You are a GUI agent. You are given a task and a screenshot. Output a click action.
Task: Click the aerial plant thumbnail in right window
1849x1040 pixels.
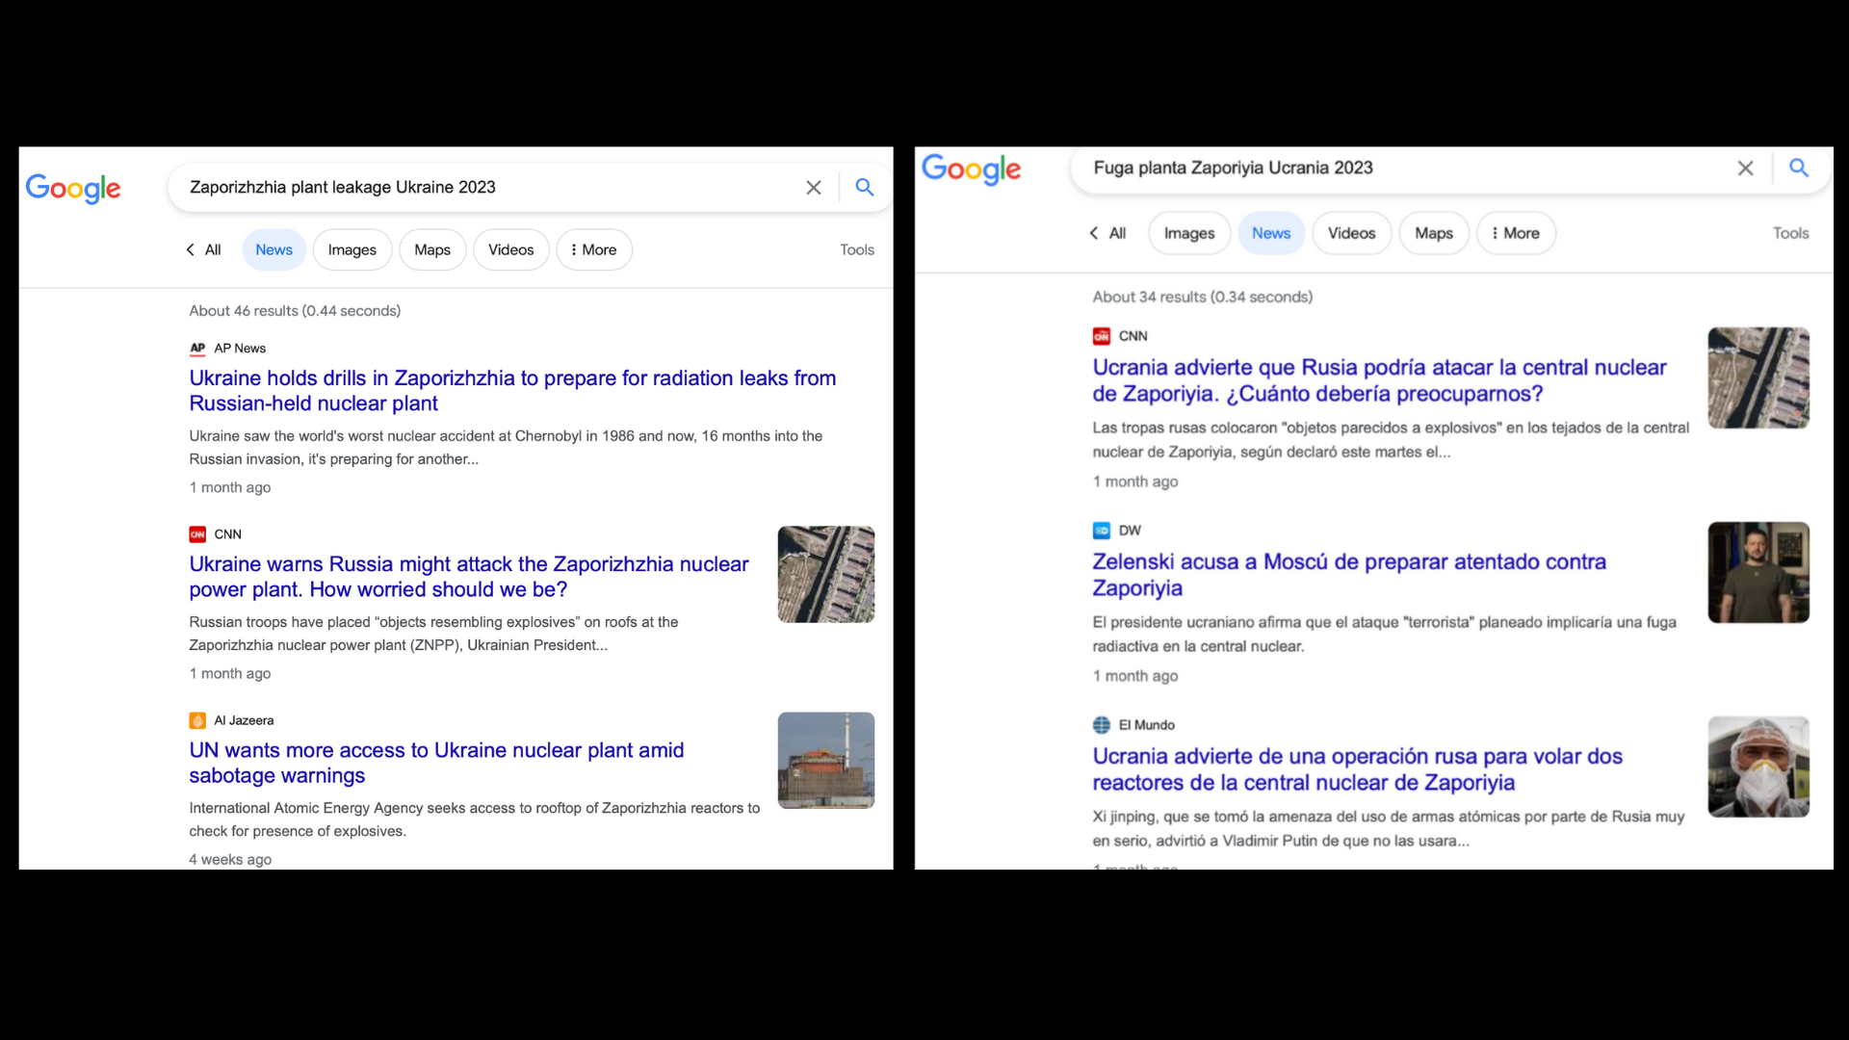1758,377
